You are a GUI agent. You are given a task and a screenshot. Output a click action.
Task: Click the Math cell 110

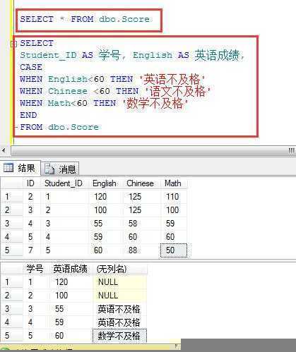coord(174,197)
